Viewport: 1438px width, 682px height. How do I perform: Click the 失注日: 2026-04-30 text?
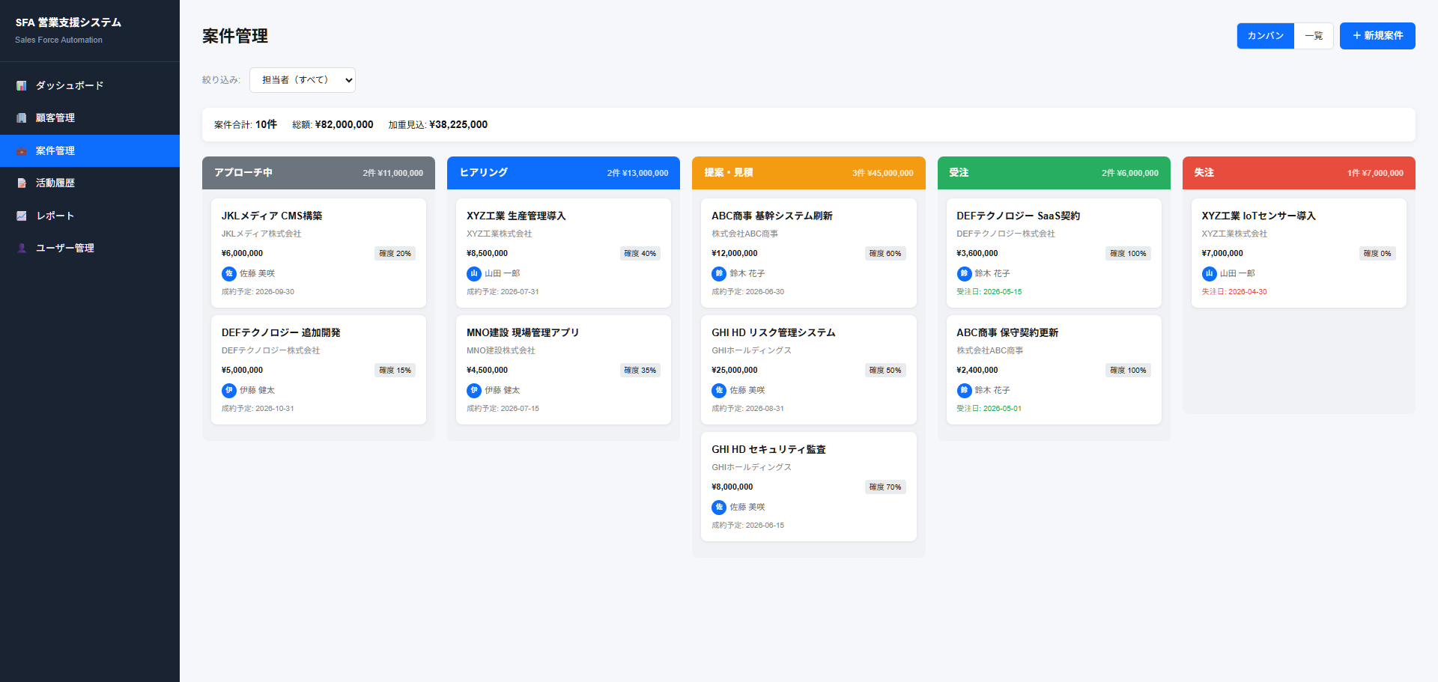(1234, 292)
